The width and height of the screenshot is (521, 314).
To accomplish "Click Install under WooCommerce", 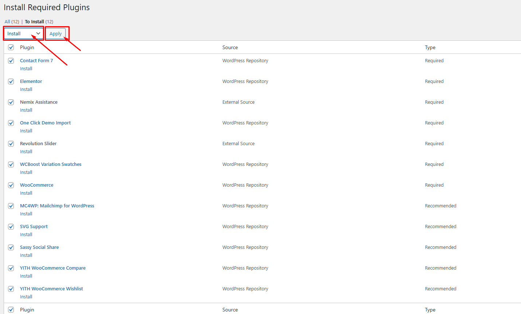I will [26, 193].
